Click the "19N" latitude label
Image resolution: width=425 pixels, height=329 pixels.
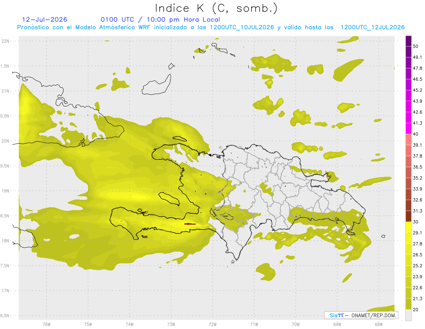click(x=5, y=191)
